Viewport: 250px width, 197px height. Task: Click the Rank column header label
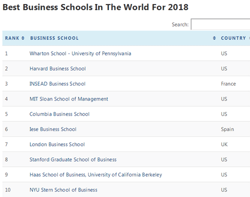pos(12,38)
